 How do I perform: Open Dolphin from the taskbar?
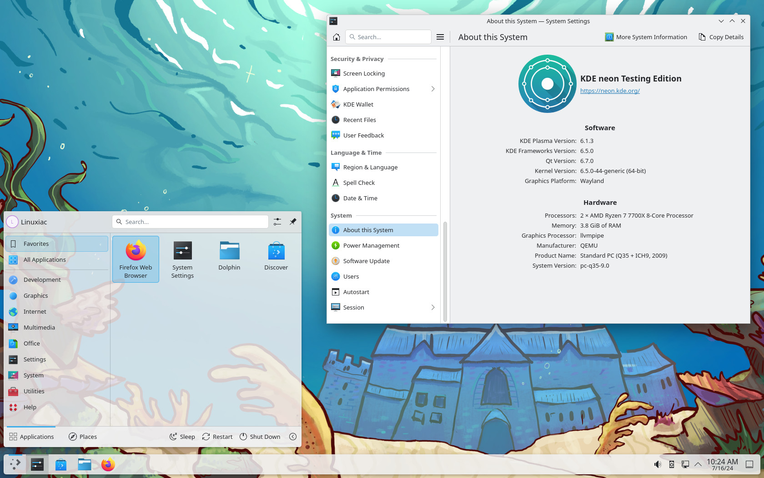tap(85, 464)
